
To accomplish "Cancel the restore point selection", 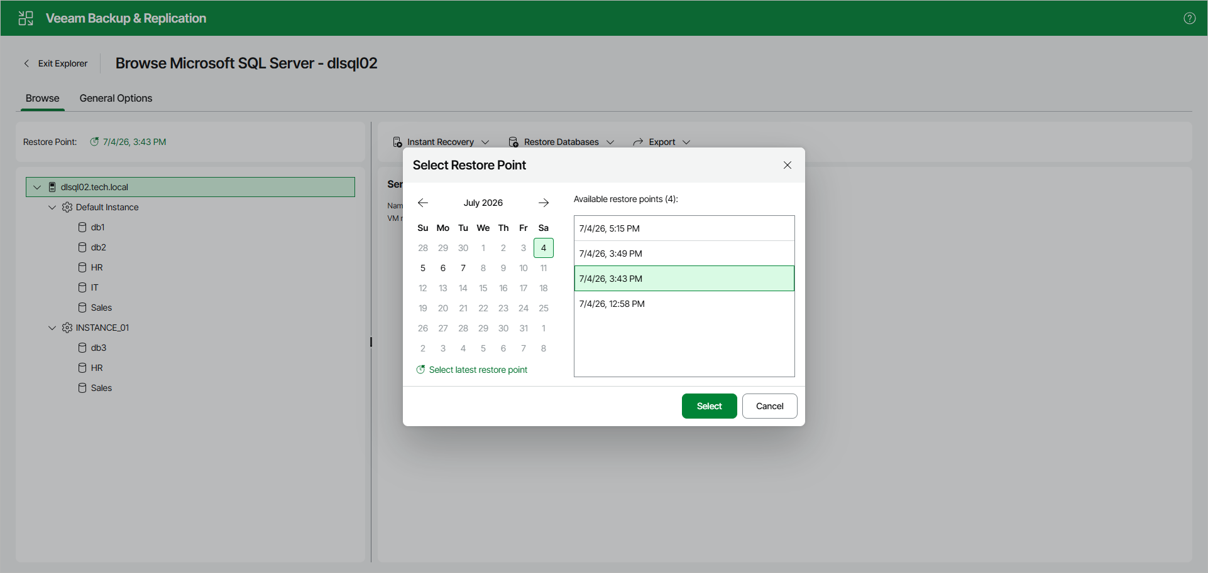I will pos(769,406).
